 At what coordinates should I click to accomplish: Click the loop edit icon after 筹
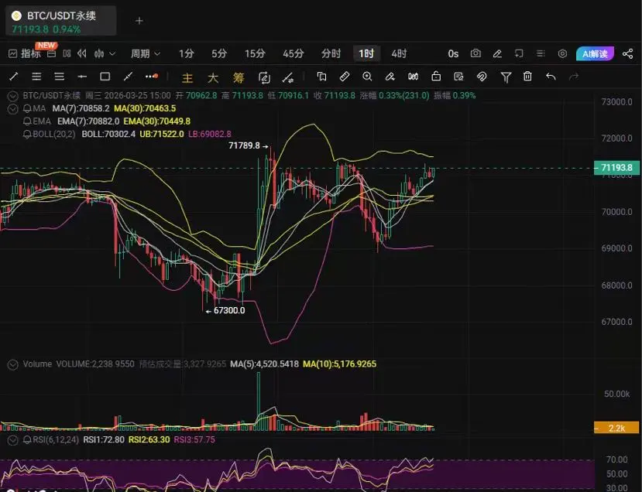click(264, 77)
